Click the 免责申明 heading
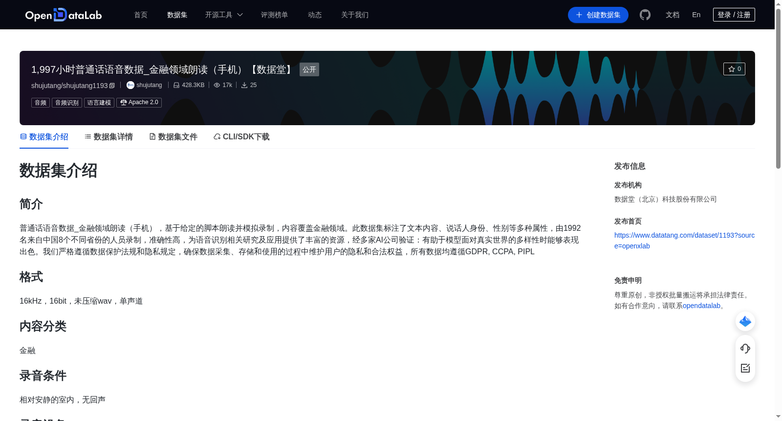The image size is (782, 421). 628,281
